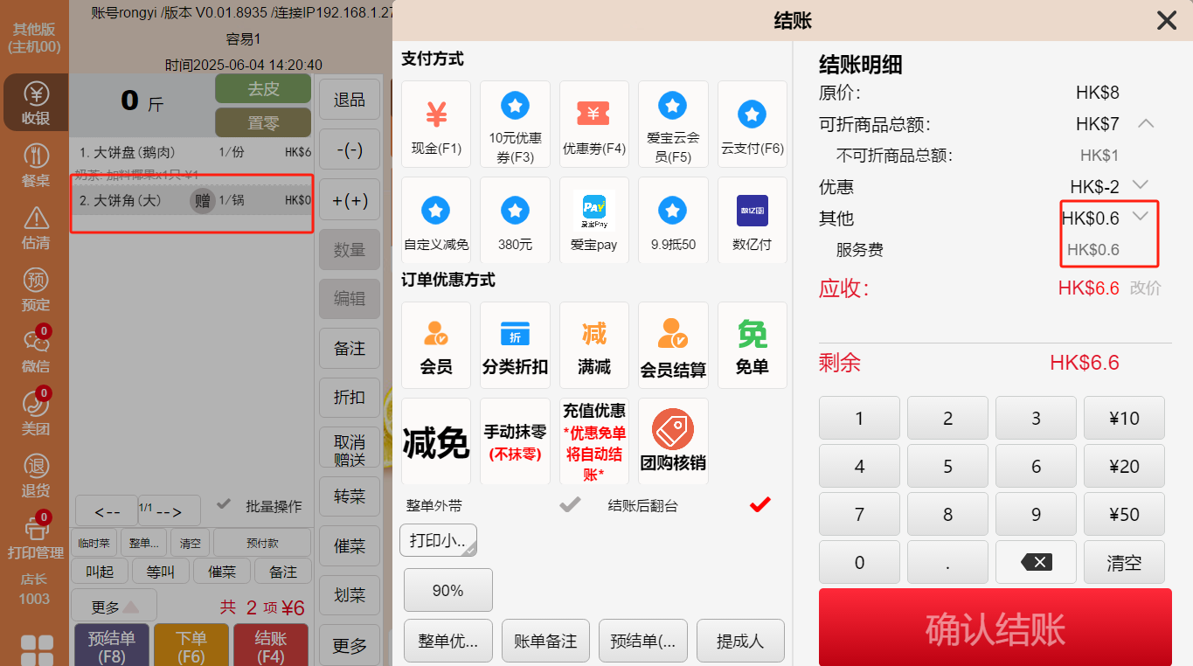
Task: Collapse 可折商品总额 details chevron
Action: click(x=1145, y=124)
